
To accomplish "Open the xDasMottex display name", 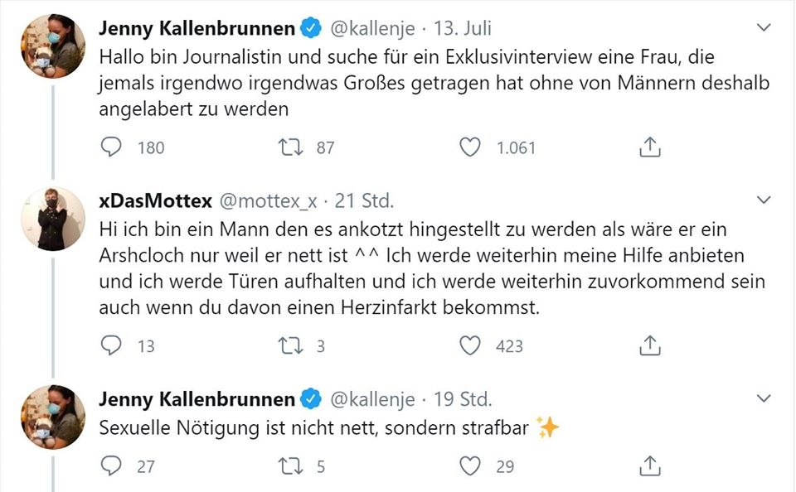I will coord(155,200).
